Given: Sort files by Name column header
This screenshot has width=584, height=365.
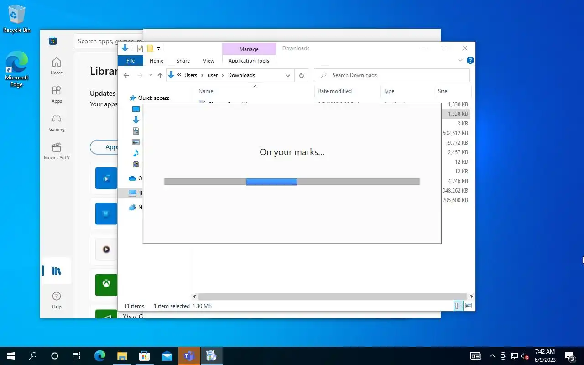Looking at the screenshot, I should (206, 91).
